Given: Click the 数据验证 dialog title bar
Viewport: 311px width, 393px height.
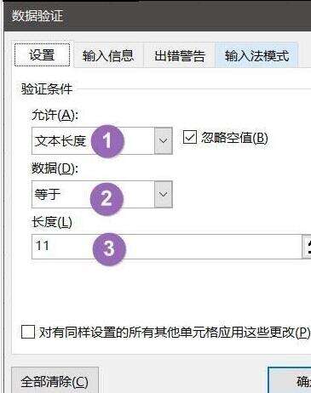Looking at the screenshot, I should [x=158, y=15].
